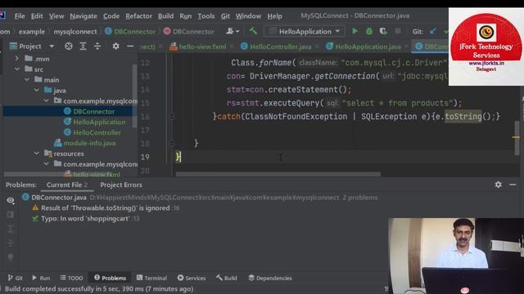524x294 pixels.
Task: Select DBConnector.java row in Problems
Action: (x=200, y=198)
